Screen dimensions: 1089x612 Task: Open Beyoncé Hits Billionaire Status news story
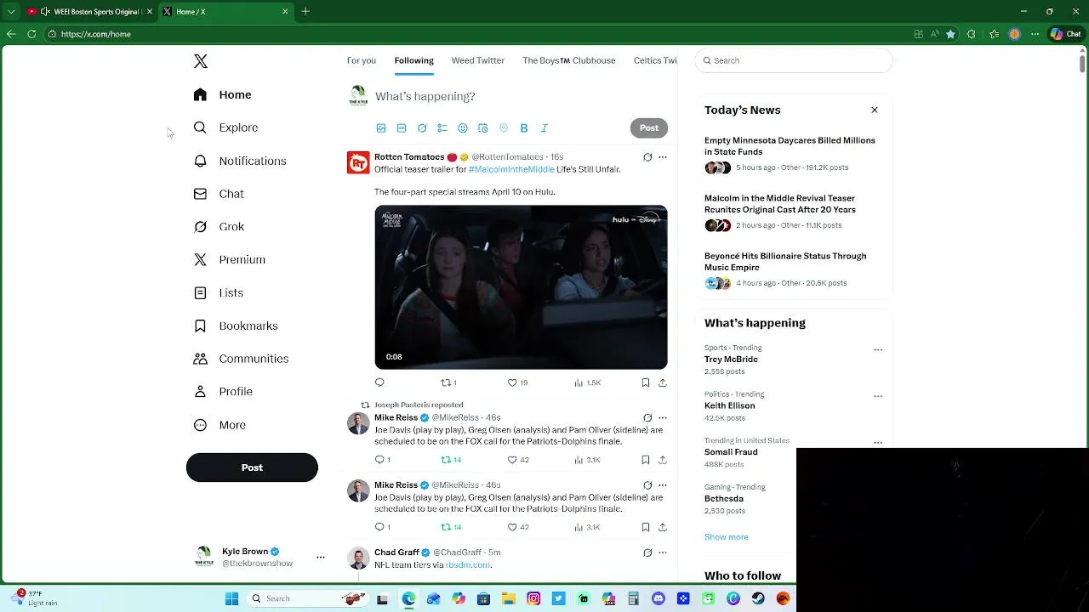(x=785, y=262)
